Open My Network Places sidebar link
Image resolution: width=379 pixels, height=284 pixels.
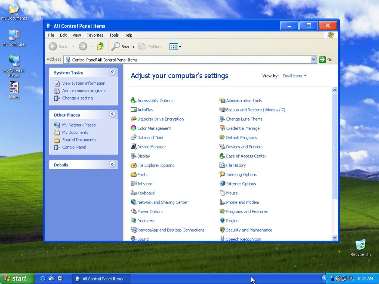[79, 125]
